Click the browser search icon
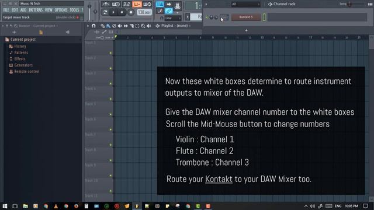This screenshot has width=374, height=210. point(16,26)
